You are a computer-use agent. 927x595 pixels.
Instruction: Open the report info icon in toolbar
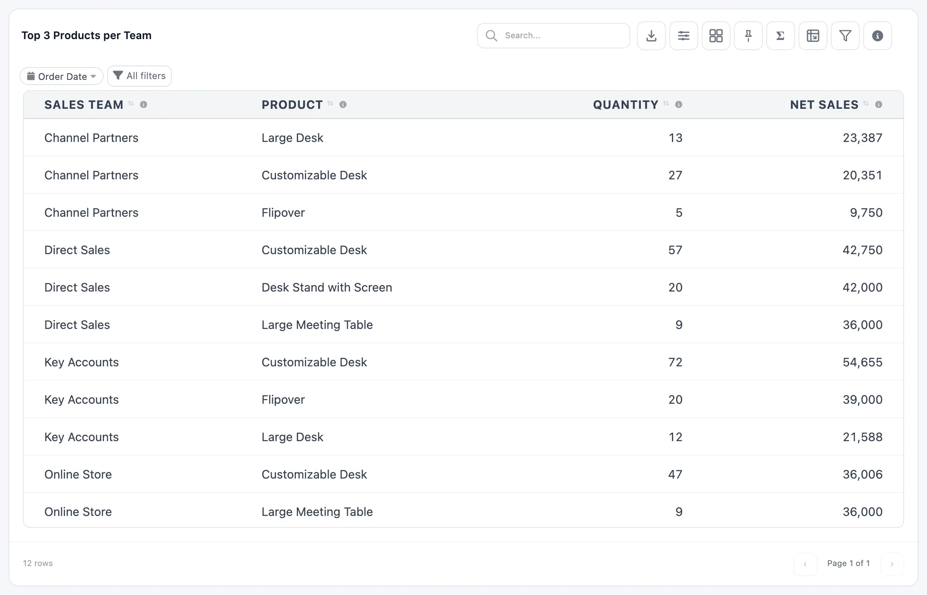[x=877, y=36]
